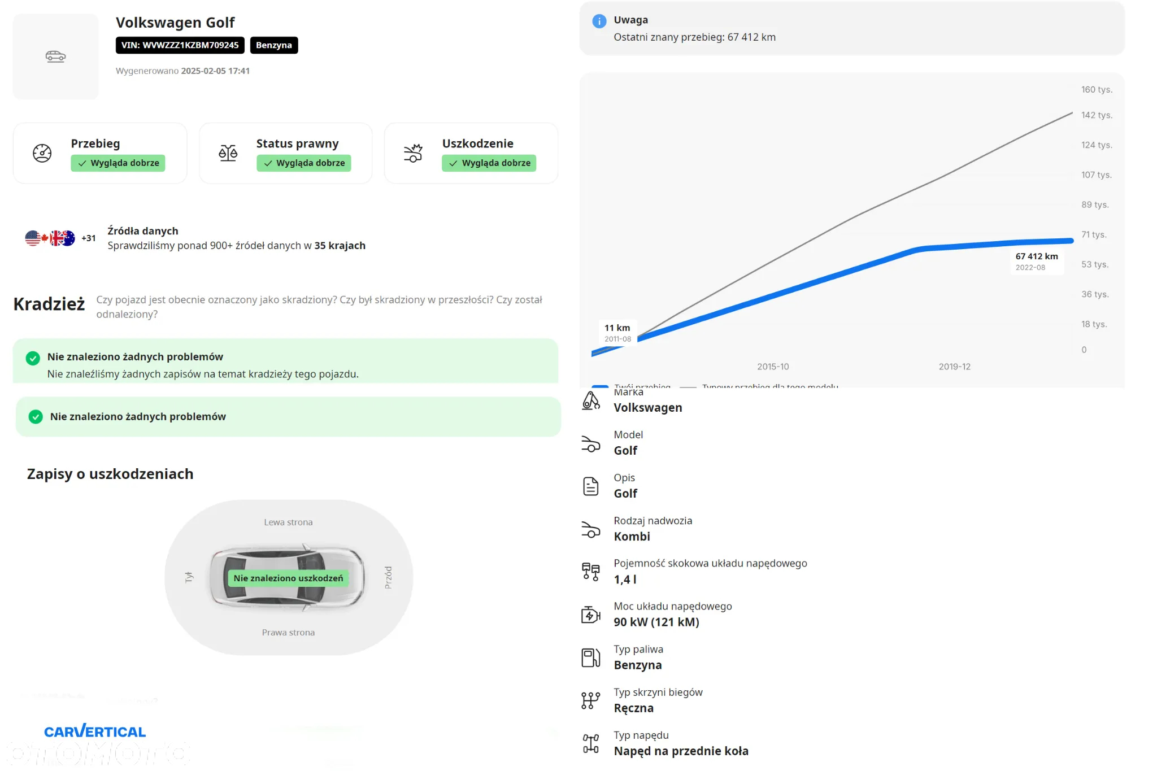Click the '1,4 l' displacement value
Screen dimensions: 1157x771
point(625,580)
